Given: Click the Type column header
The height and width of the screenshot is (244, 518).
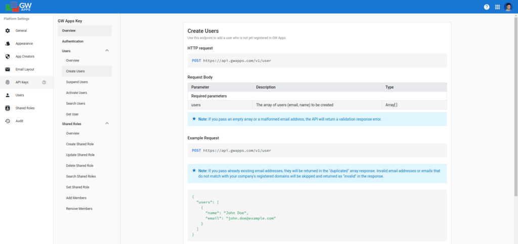Looking at the screenshot, I should click(414, 87).
